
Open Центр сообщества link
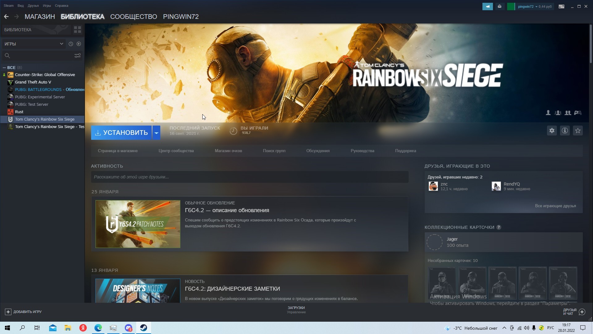176,151
